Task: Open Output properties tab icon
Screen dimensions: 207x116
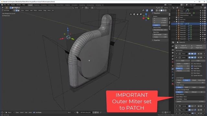Action: click(x=173, y=53)
